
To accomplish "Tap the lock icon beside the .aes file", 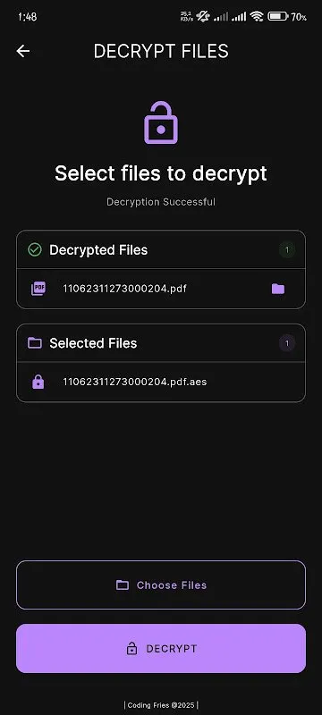I will (38, 382).
